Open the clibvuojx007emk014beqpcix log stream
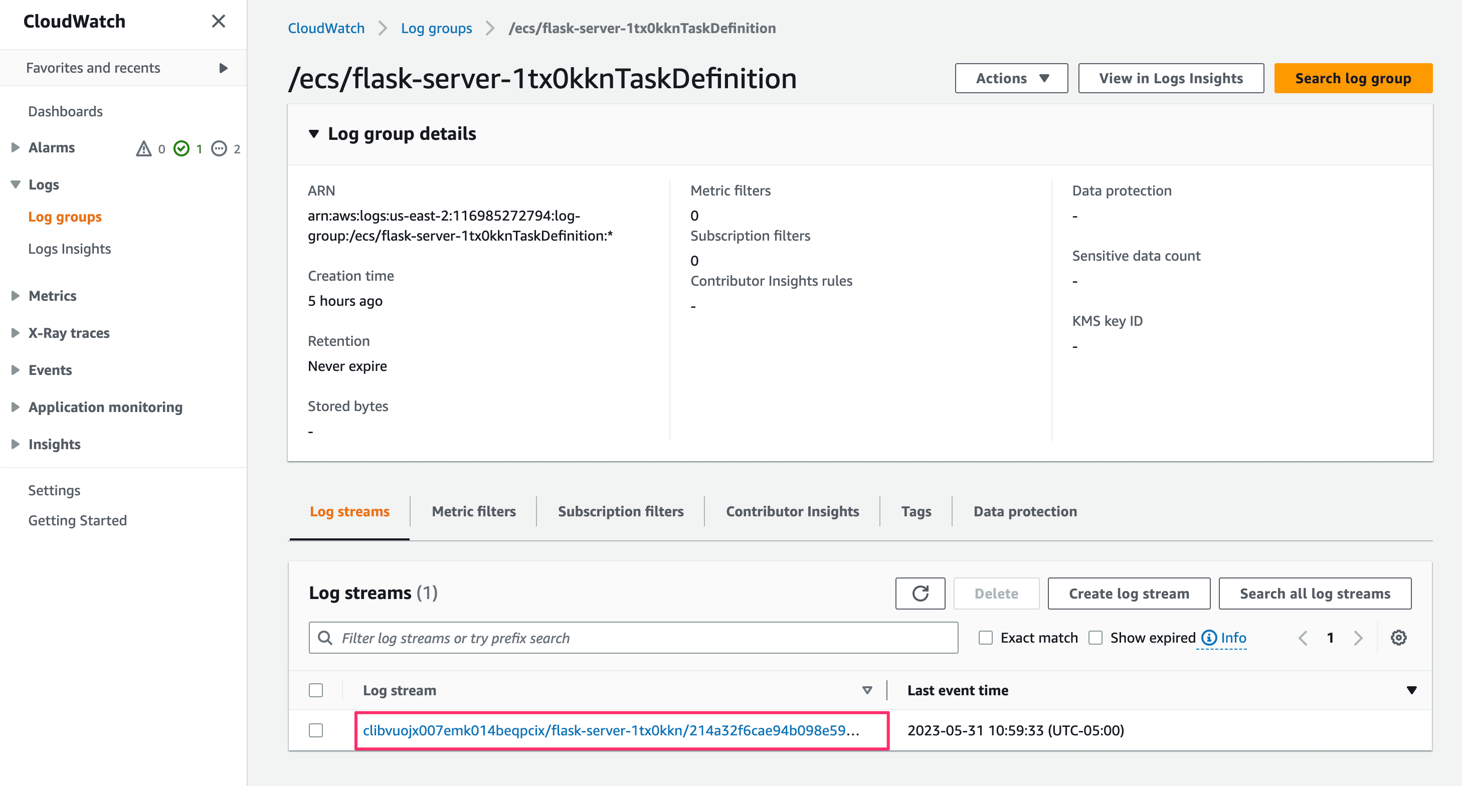The width and height of the screenshot is (1462, 786). (x=611, y=730)
